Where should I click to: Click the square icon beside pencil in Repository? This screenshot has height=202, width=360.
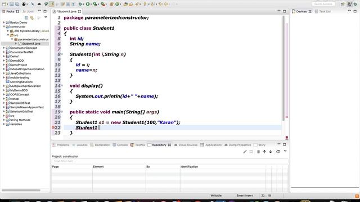coord(251,151)
